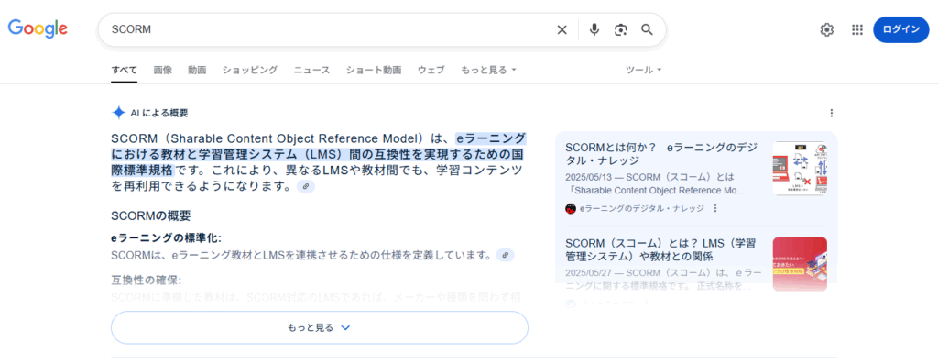The width and height of the screenshot is (938, 364).
Task: Open the Google apps grid icon
Action: tap(857, 30)
